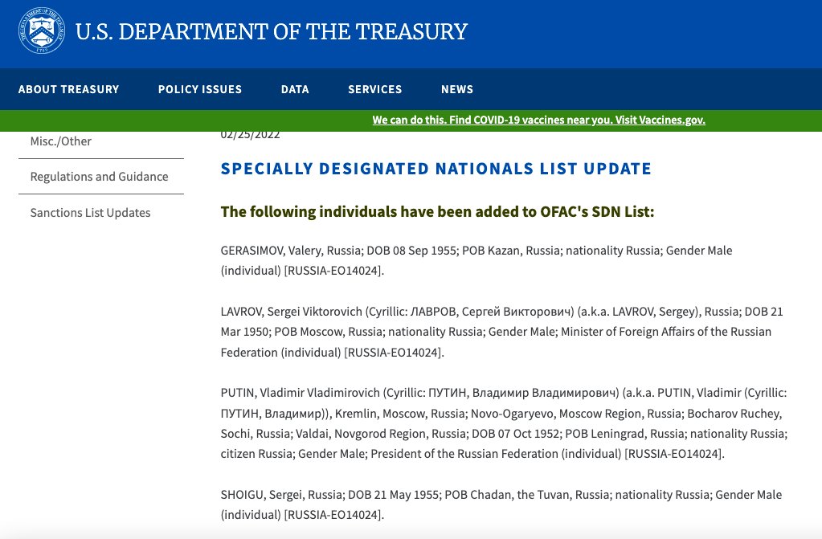Open the Services menu
Image resolution: width=822 pixels, height=539 pixels.
coord(374,89)
